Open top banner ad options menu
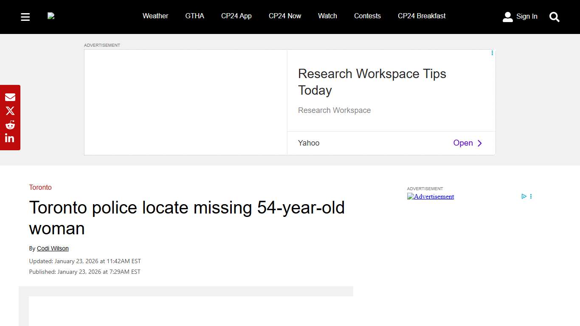The width and height of the screenshot is (580, 326). click(492, 53)
